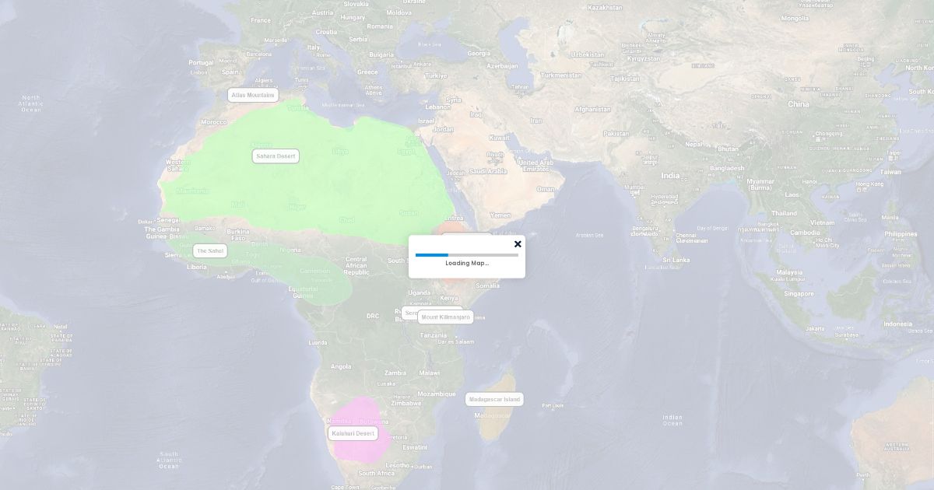Select the Atlas Mountains label
This screenshot has height=490, width=934.
click(x=253, y=95)
